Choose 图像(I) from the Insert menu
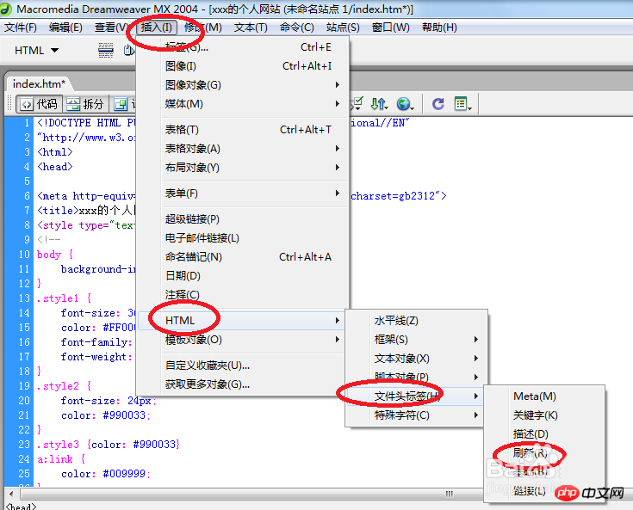The width and height of the screenshot is (633, 510). click(x=243, y=66)
